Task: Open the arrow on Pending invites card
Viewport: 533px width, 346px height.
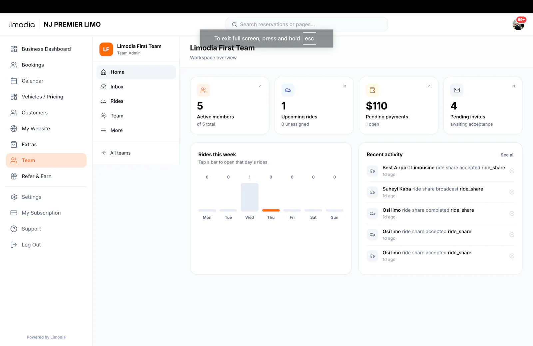Action: tap(513, 86)
